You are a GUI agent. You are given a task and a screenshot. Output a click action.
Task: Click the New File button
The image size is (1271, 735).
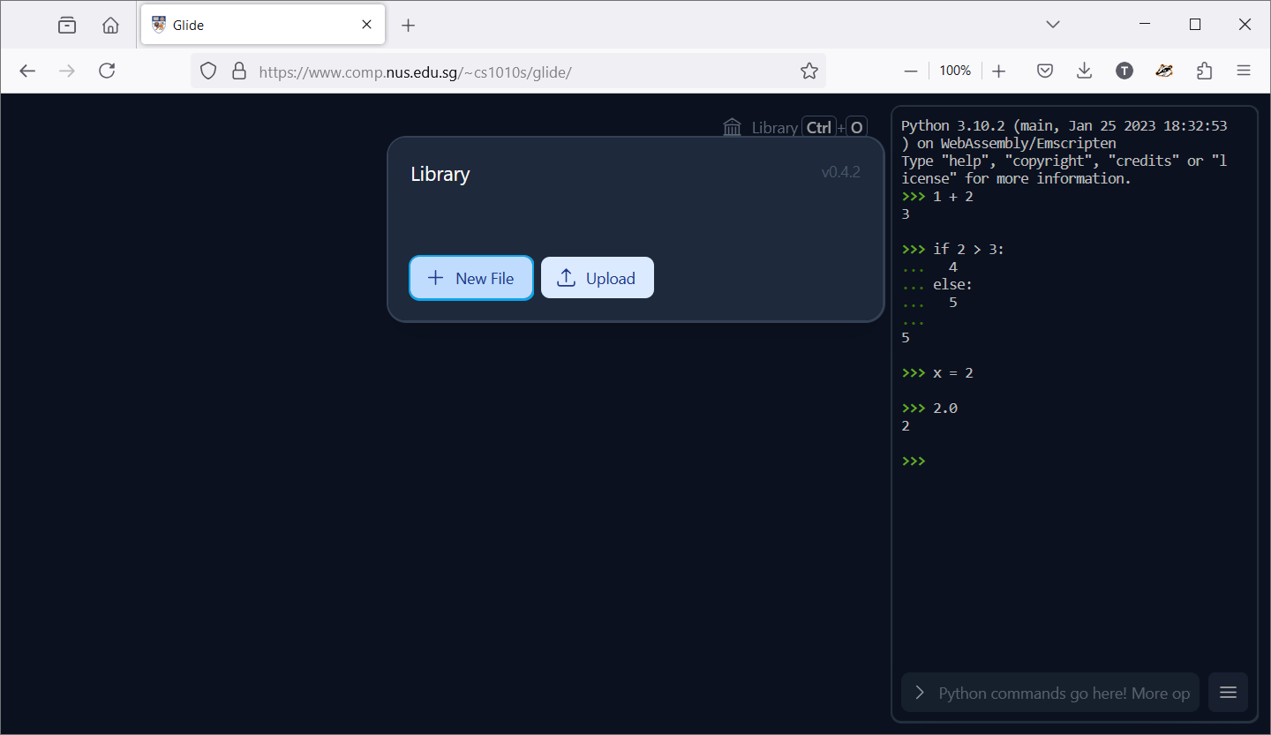[471, 278]
